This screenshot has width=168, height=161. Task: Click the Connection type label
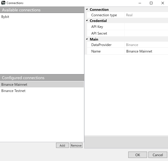104,15
